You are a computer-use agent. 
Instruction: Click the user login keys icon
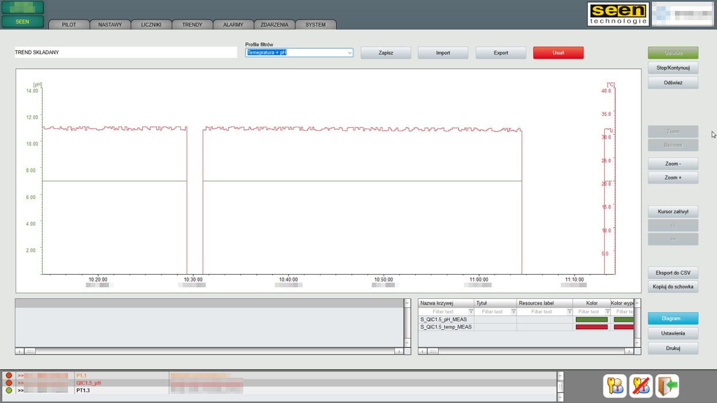click(615, 386)
